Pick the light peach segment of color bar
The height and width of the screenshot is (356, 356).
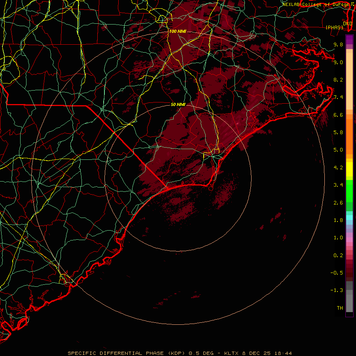point(349,81)
